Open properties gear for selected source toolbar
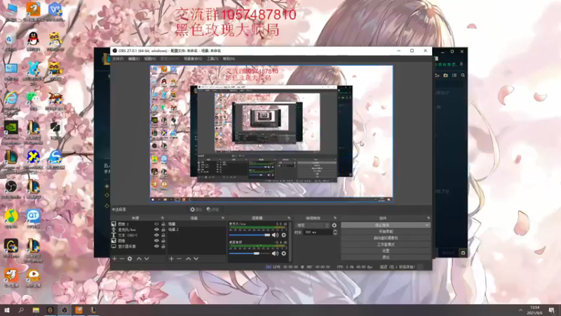 click(x=196, y=209)
